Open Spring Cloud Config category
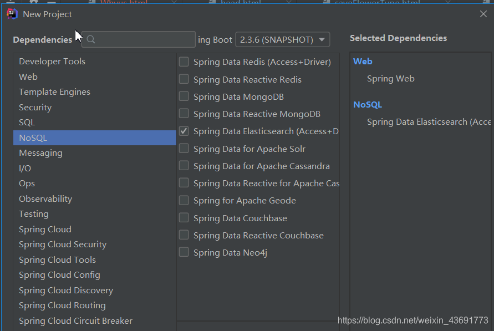Screen dimensions: 494x331 click(x=94, y=275)
